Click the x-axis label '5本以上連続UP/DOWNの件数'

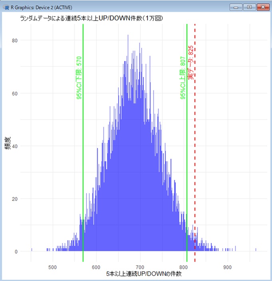[x=144, y=274]
